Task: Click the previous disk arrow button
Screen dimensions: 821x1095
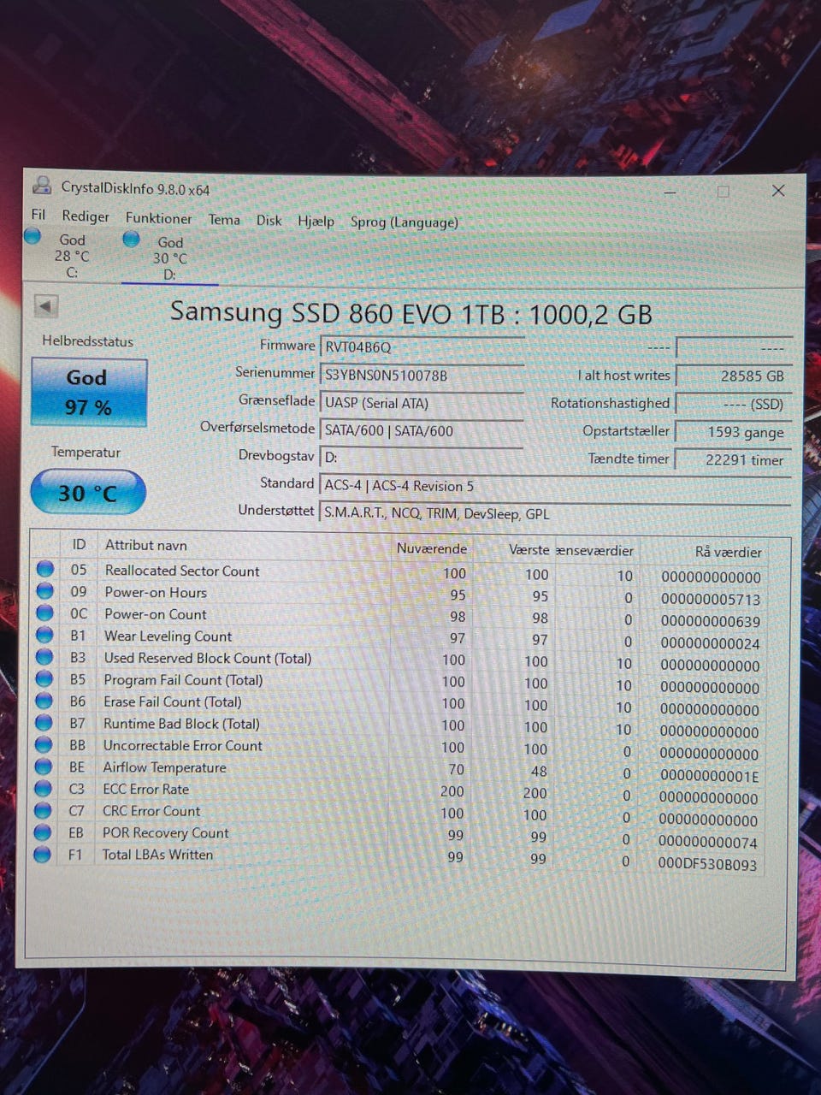Action: point(46,305)
